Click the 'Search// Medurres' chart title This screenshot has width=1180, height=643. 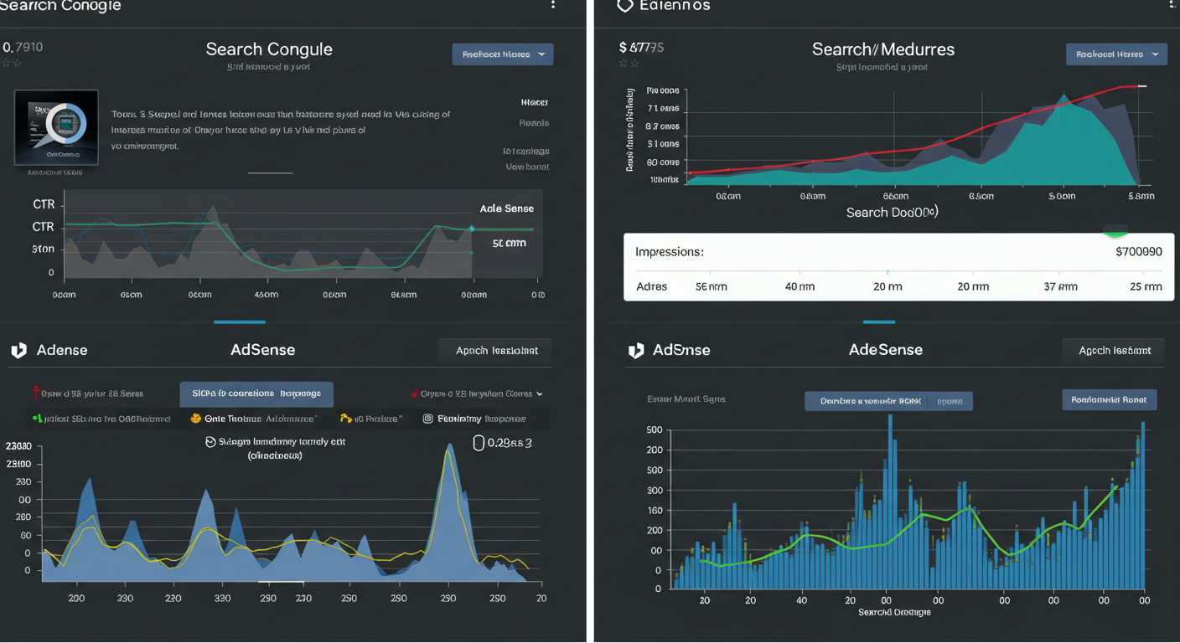point(883,49)
